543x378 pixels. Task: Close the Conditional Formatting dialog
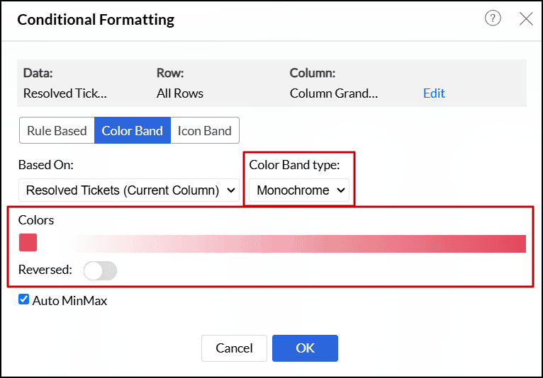point(526,19)
